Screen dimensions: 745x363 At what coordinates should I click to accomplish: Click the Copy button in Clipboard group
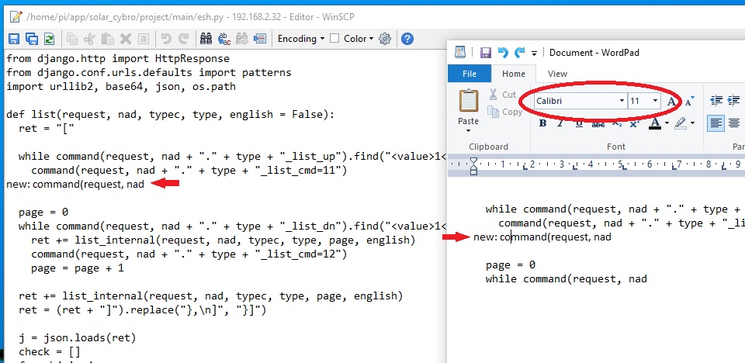pos(504,112)
